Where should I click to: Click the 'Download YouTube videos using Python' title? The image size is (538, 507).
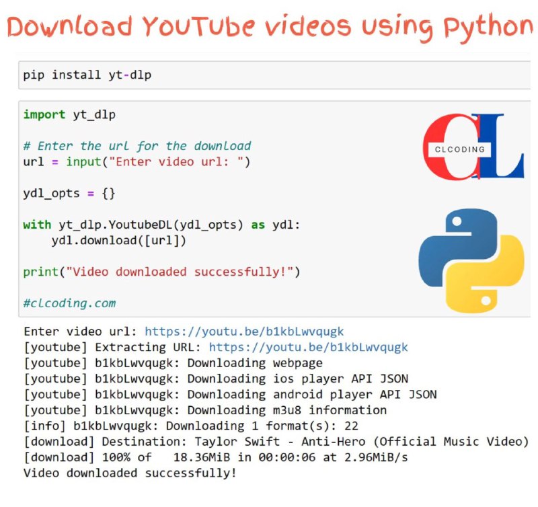click(271, 28)
